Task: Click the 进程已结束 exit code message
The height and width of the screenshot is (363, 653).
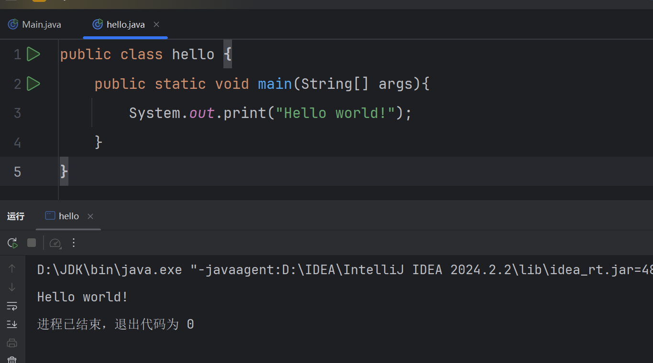Action: tap(115, 325)
